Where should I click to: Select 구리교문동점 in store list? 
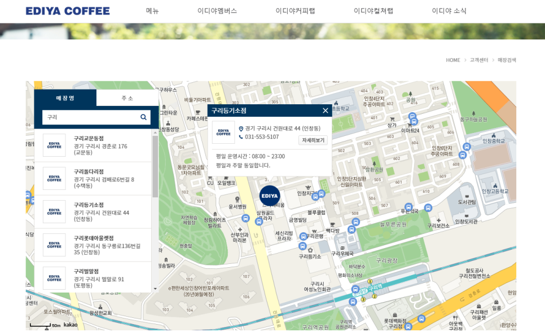(x=93, y=145)
